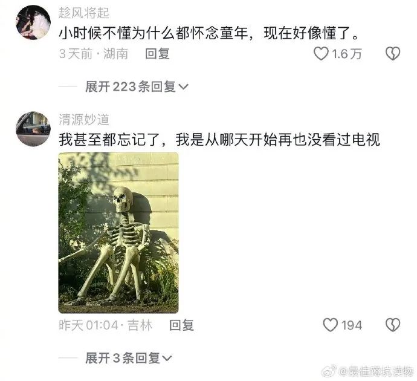Click the 194 like count
The width and height of the screenshot is (417, 381).
tap(352, 325)
